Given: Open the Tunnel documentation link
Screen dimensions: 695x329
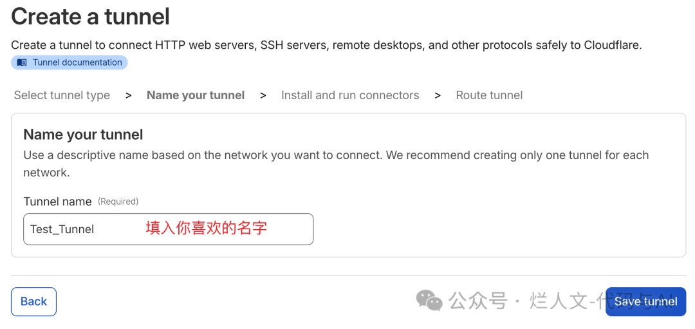Looking at the screenshot, I should click(77, 62).
